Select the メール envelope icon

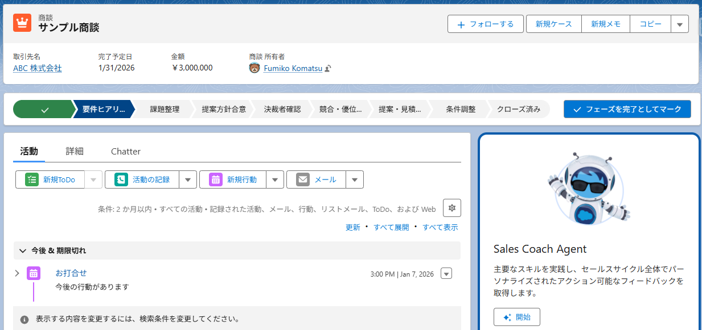coord(302,179)
